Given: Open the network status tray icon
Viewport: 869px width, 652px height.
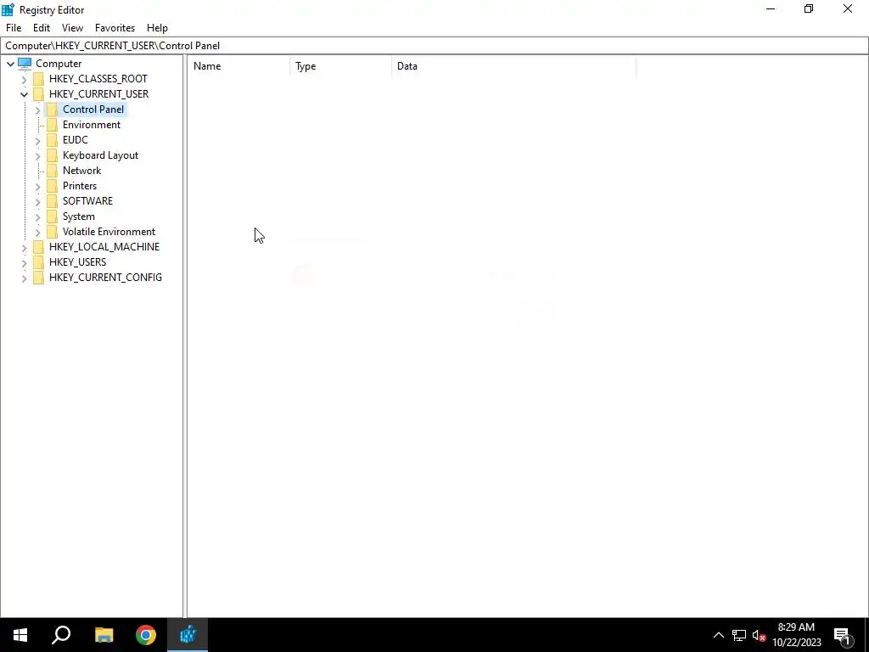Looking at the screenshot, I should (x=739, y=635).
